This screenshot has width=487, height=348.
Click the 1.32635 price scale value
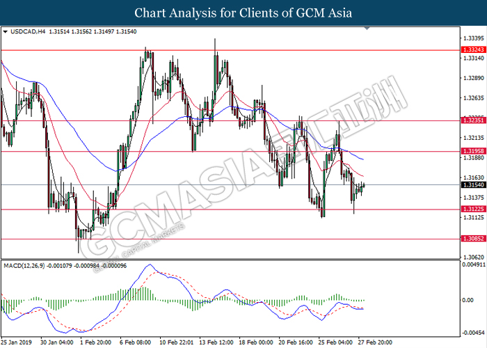point(474,98)
